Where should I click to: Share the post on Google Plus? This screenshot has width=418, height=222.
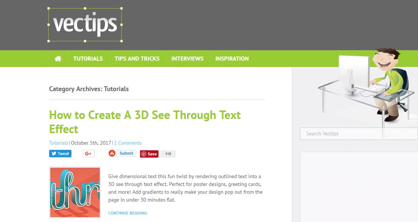click(89, 154)
